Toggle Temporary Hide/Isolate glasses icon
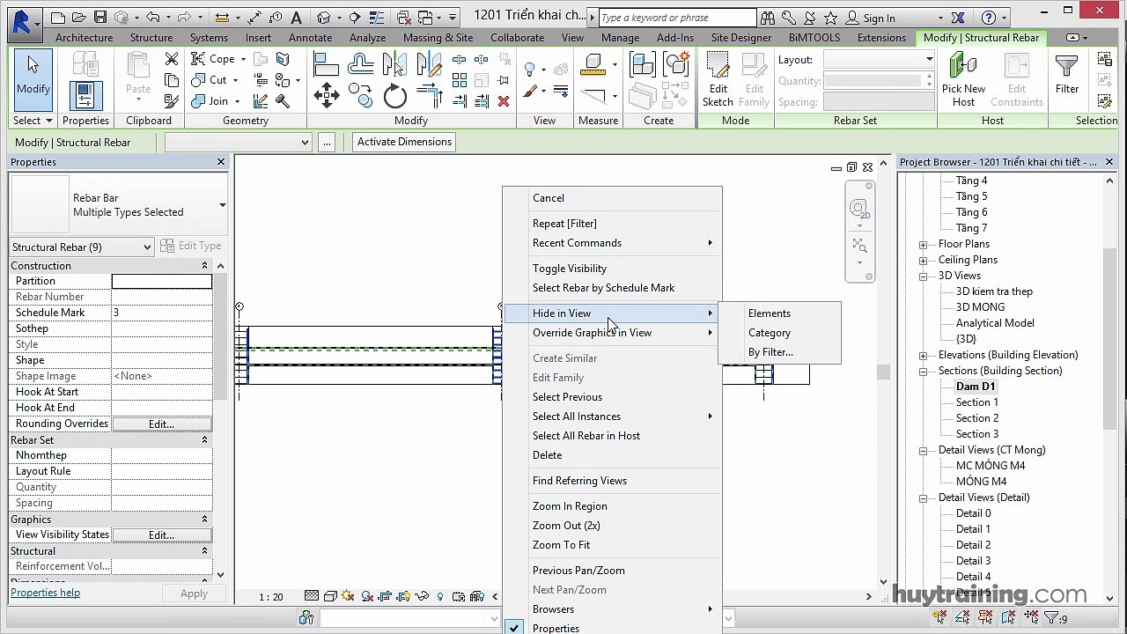1127x634 pixels. point(424,596)
